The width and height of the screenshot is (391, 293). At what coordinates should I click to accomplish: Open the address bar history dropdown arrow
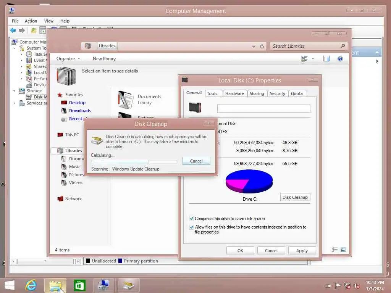254,46
